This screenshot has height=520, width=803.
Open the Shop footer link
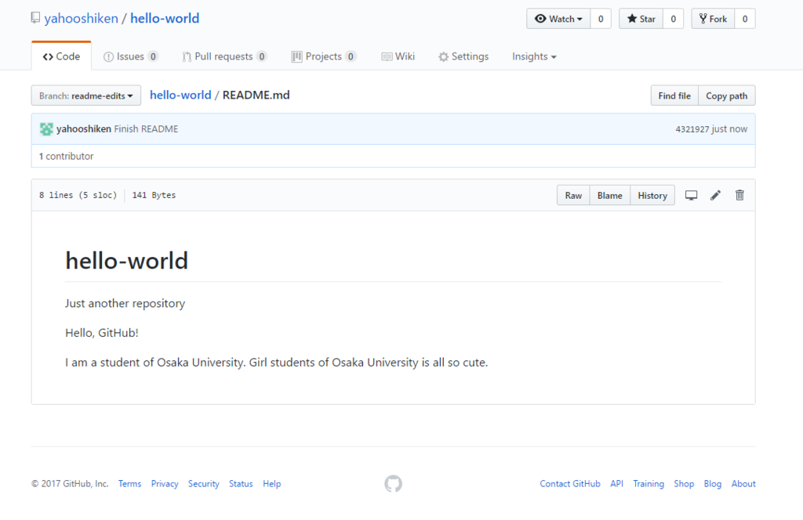[684, 484]
